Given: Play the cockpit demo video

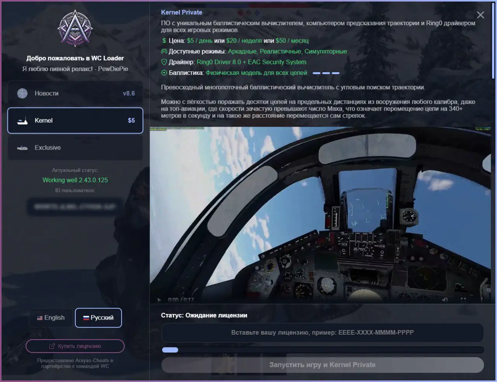Looking at the screenshot, I should click(159, 300).
